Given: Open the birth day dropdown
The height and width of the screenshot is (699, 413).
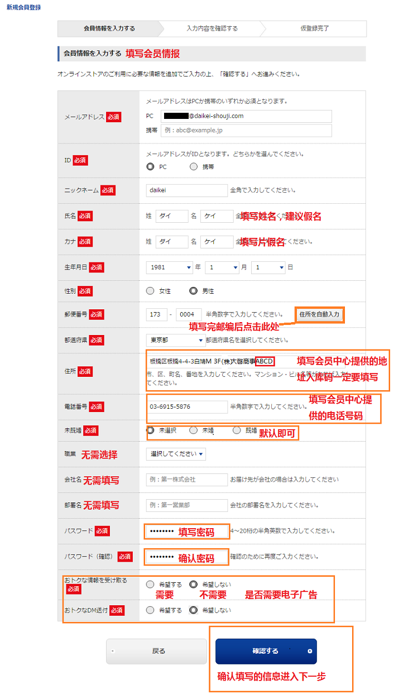Looking at the screenshot, I should coord(268,267).
